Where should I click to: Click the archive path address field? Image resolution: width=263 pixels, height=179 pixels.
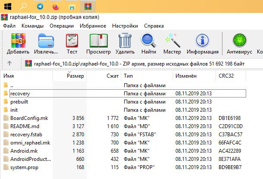click(143, 64)
